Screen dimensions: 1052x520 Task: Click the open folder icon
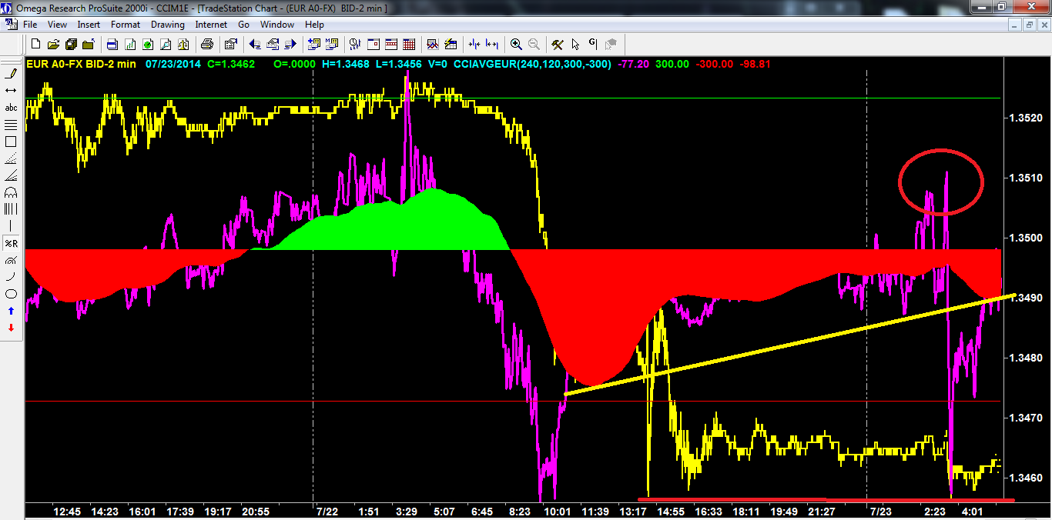(55, 45)
